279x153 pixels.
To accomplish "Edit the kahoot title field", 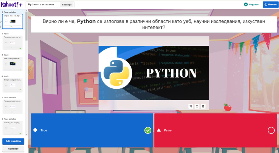I will [x=43, y=5].
